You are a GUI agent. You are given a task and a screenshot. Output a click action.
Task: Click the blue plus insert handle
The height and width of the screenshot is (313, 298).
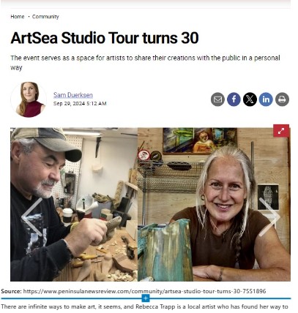[146, 298]
